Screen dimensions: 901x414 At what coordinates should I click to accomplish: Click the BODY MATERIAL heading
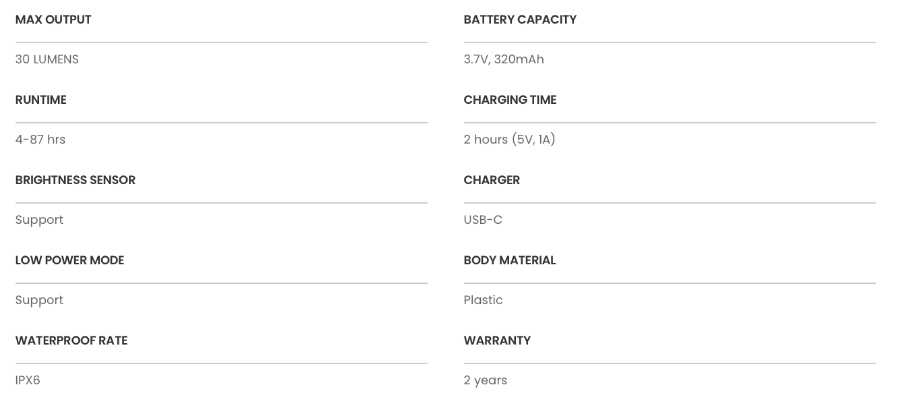coord(510,260)
